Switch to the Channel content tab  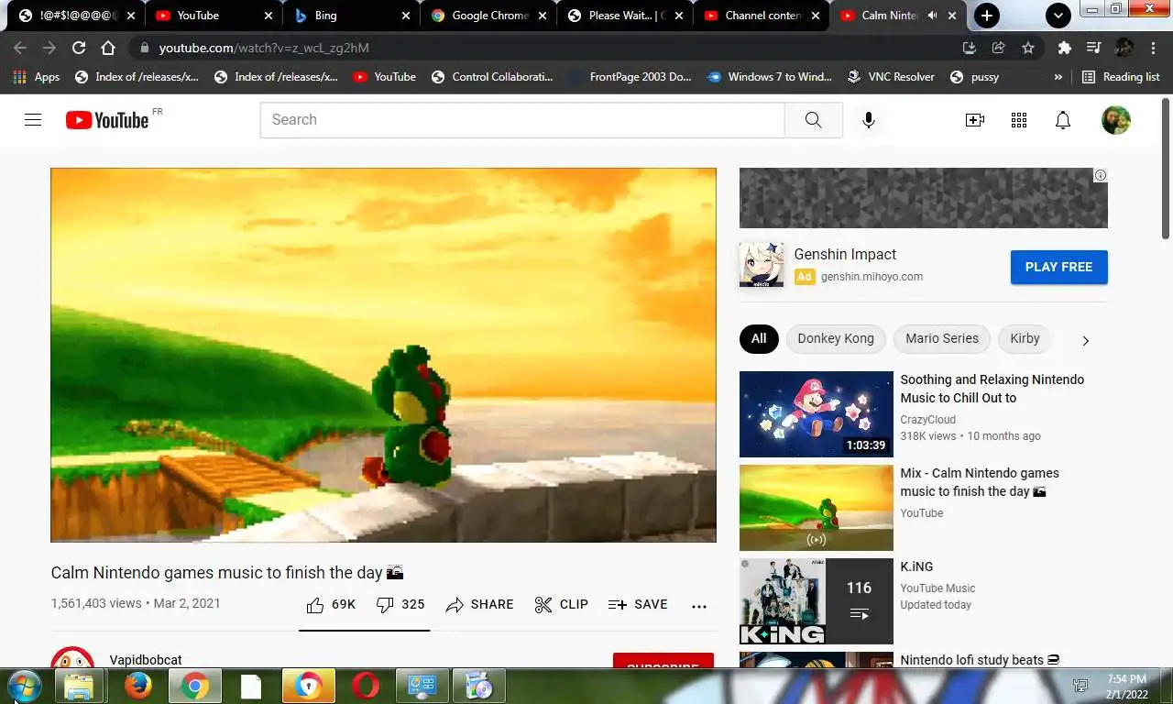761,16
